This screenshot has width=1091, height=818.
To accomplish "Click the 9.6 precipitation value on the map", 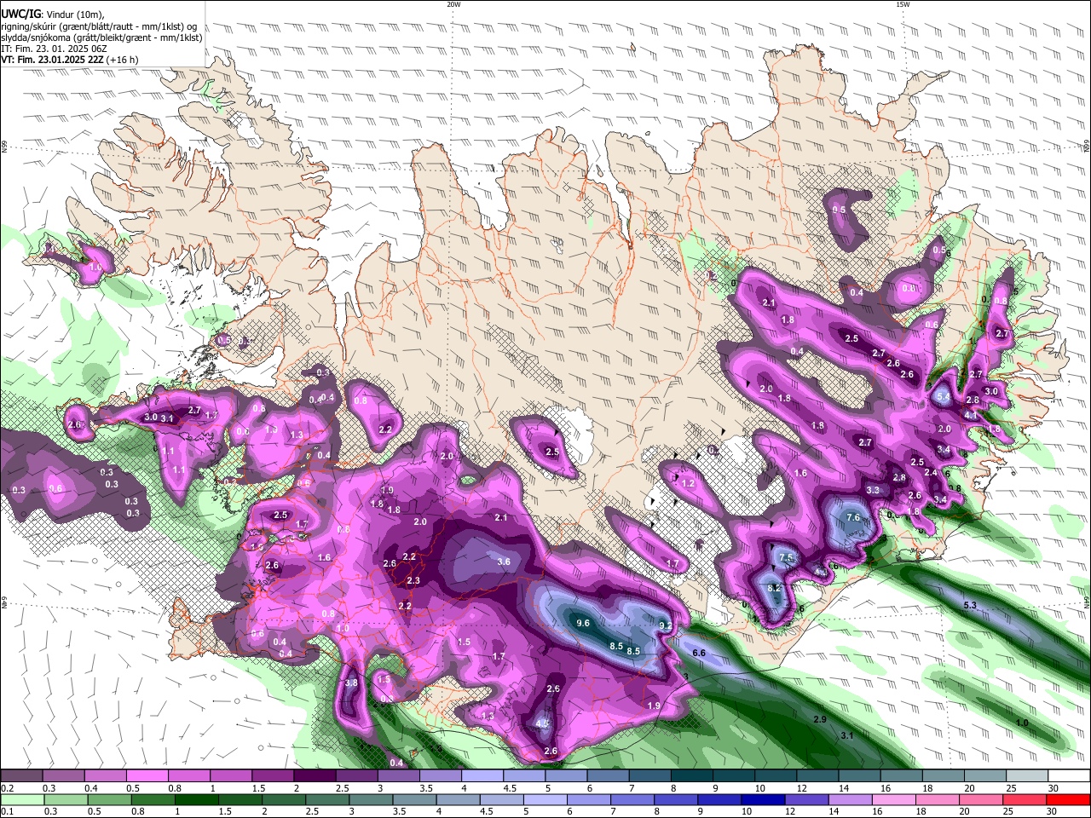I will (x=583, y=623).
